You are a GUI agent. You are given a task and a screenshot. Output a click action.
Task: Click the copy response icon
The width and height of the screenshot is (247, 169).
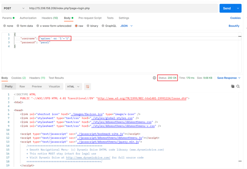click(x=233, y=87)
